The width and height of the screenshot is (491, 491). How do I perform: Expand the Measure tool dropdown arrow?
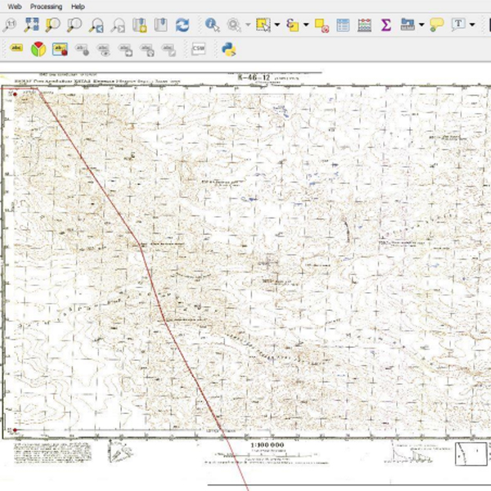(421, 25)
